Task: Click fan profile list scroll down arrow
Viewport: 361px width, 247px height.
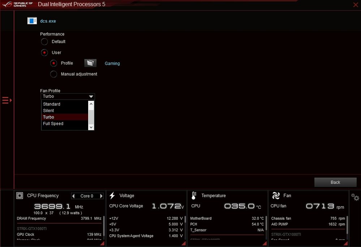Action: [91, 127]
